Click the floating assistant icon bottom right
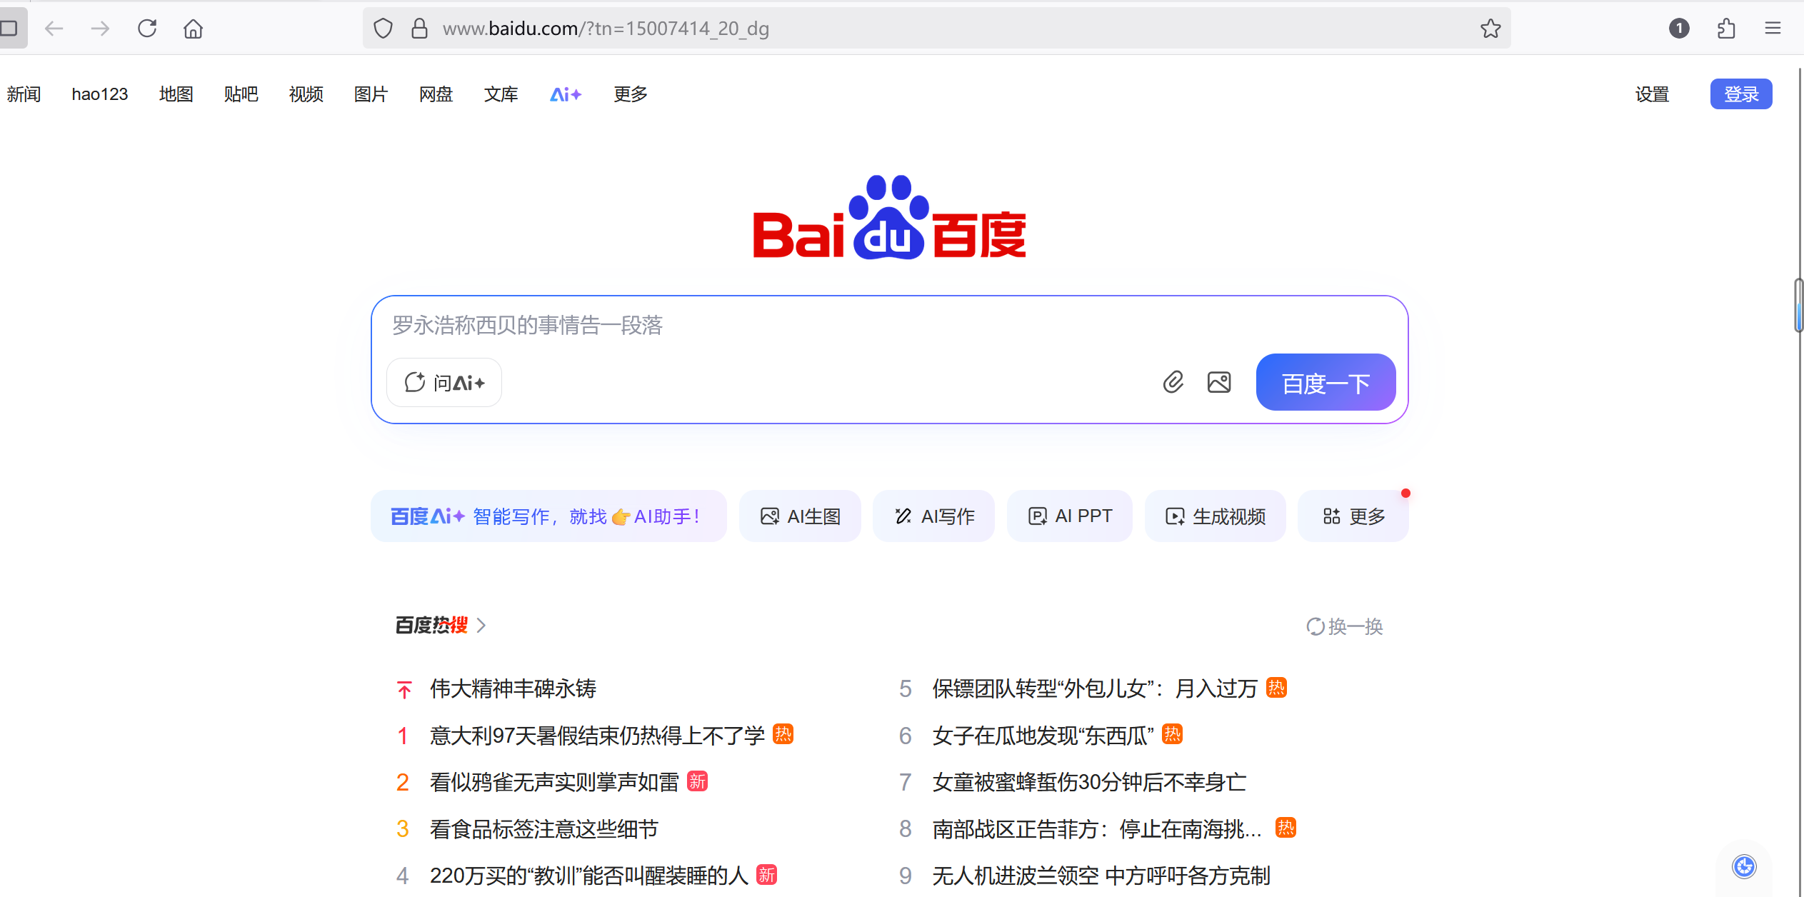Image resolution: width=1804 pixels, height=897 pixels. tap(1744, 866)
